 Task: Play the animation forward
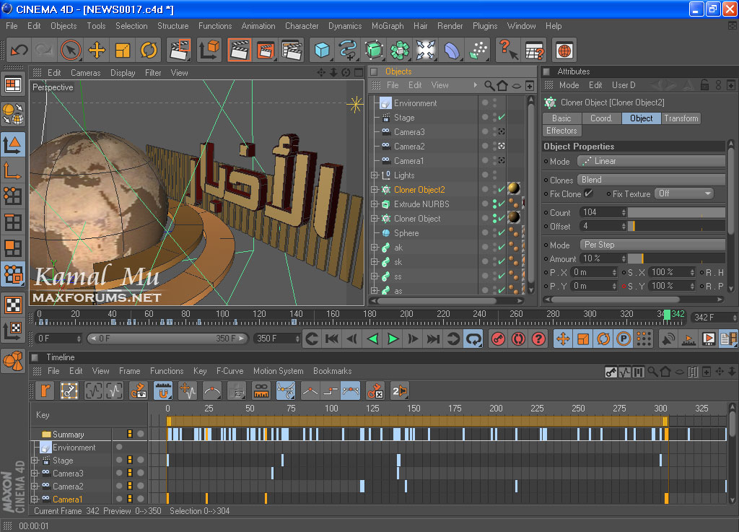392,339
